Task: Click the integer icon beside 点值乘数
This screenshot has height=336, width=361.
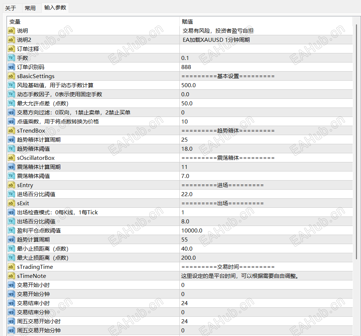Action: [11, 122]
